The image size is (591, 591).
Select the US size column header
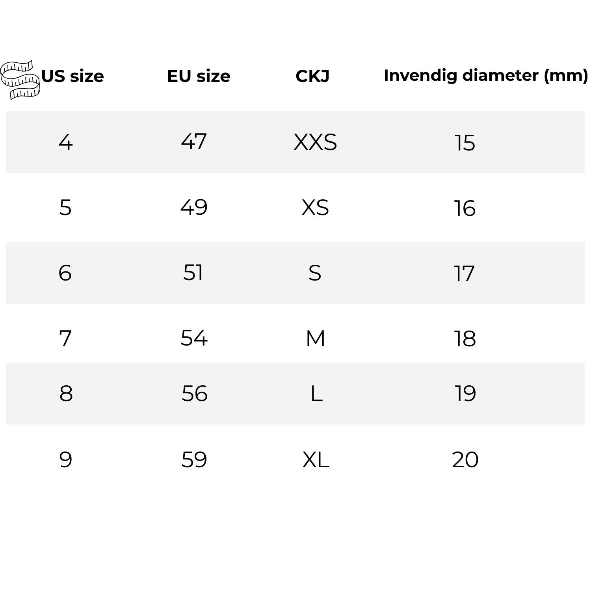72,76
